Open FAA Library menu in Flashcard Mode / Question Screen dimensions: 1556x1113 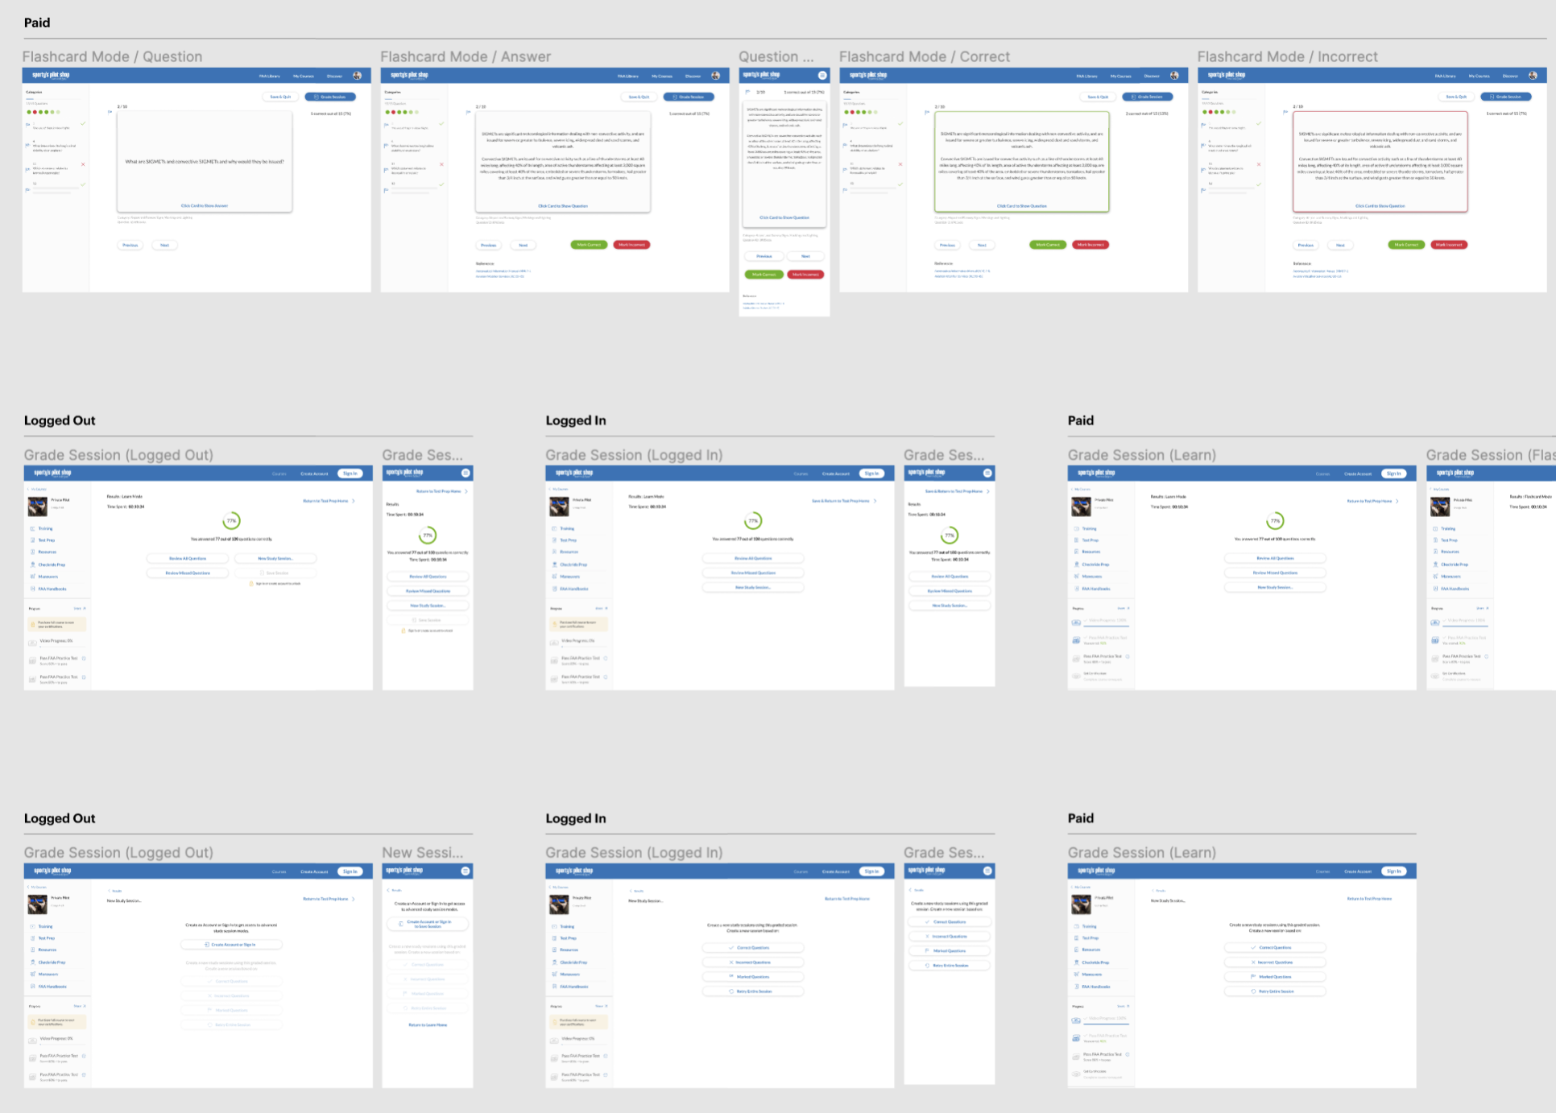[x=270, y=76]
